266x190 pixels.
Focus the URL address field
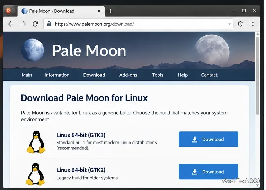pyautogui.click(x=138, y=24)
